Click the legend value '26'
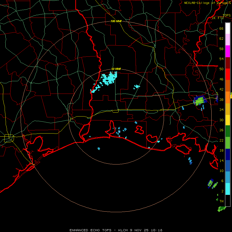This screenshot has width=232, height=232. [221, 130]
